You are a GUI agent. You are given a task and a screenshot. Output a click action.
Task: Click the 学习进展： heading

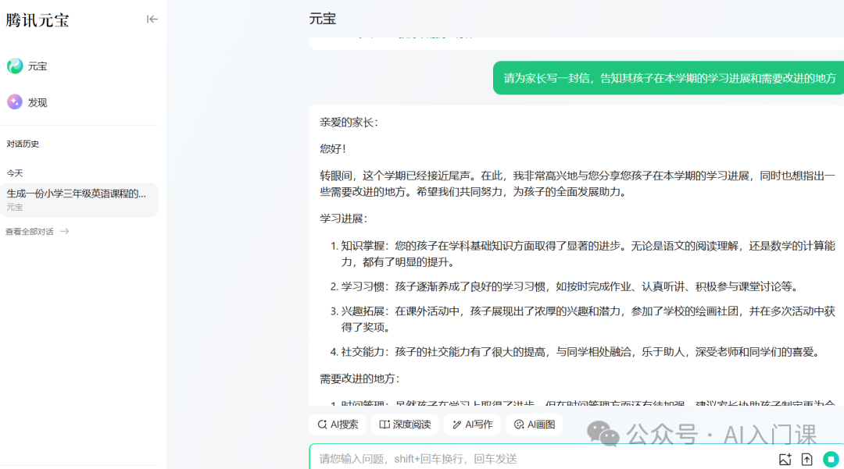[344, 219]
